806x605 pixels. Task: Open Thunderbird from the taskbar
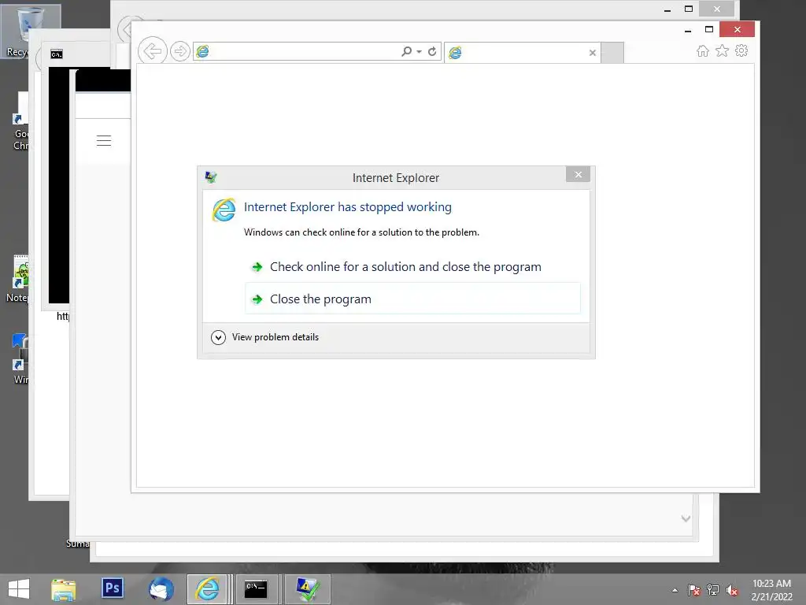click(x=161, y=589)
